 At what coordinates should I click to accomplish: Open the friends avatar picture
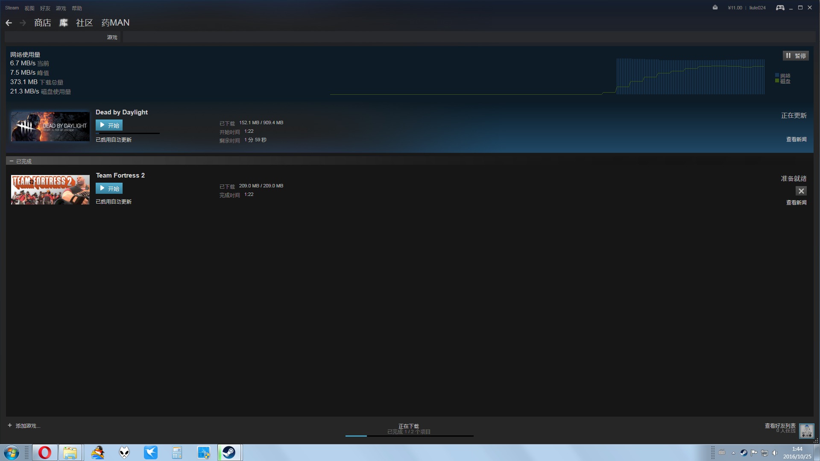coord(807,431)
